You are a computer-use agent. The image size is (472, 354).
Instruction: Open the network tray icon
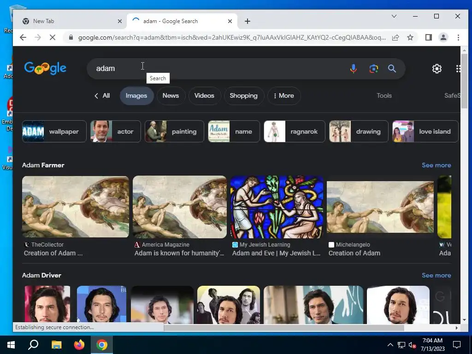(x=401, y=345)
